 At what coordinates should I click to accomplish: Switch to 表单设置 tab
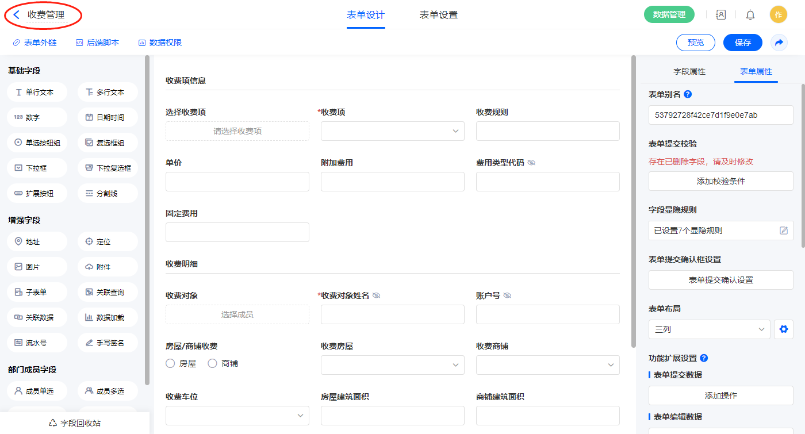439,15
